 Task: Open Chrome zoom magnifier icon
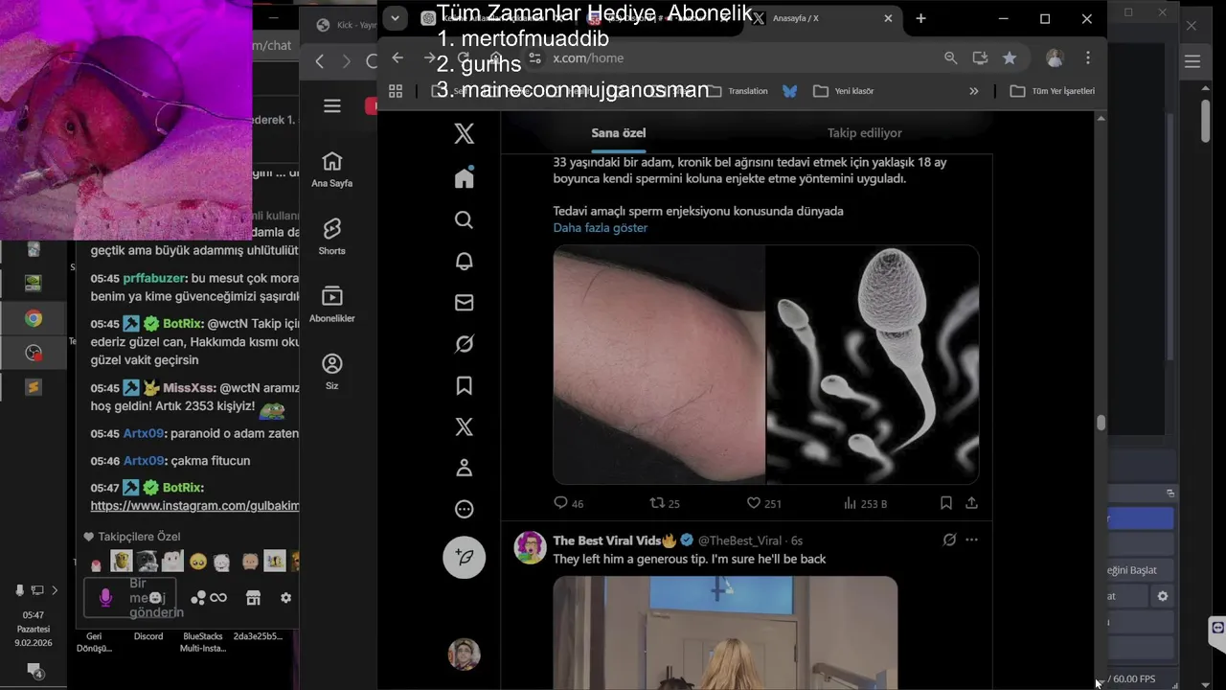pyautogui.click(x=950, y=57)
